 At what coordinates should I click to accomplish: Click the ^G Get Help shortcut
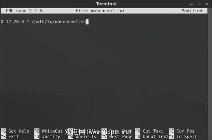15,131
